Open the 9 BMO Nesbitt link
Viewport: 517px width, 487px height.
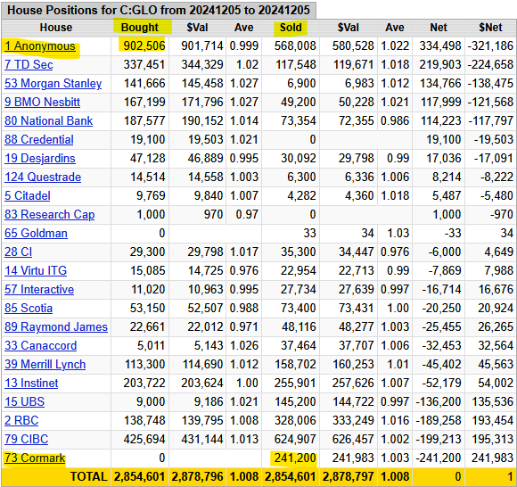(x=42, y=103)
